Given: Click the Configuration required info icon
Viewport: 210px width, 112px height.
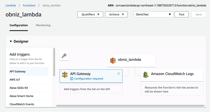Looking at the screenshot, I should coord(72,79).
